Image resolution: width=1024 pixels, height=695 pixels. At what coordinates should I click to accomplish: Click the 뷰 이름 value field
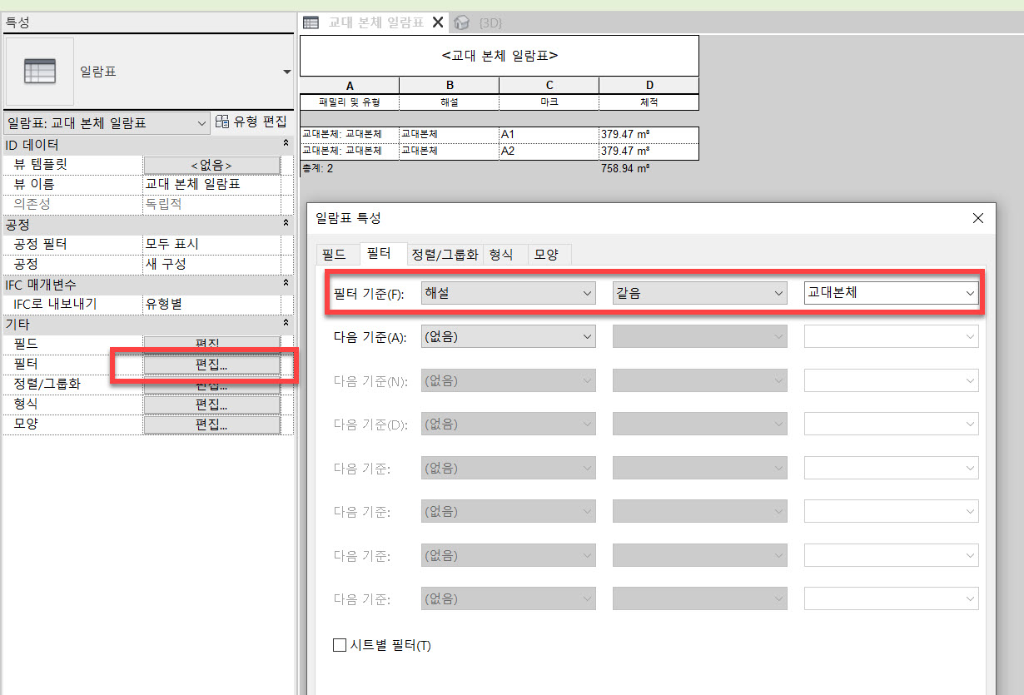(x=211, y=184)
